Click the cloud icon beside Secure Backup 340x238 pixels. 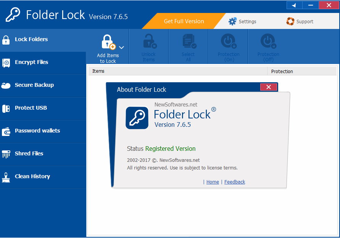click(6, 86)
